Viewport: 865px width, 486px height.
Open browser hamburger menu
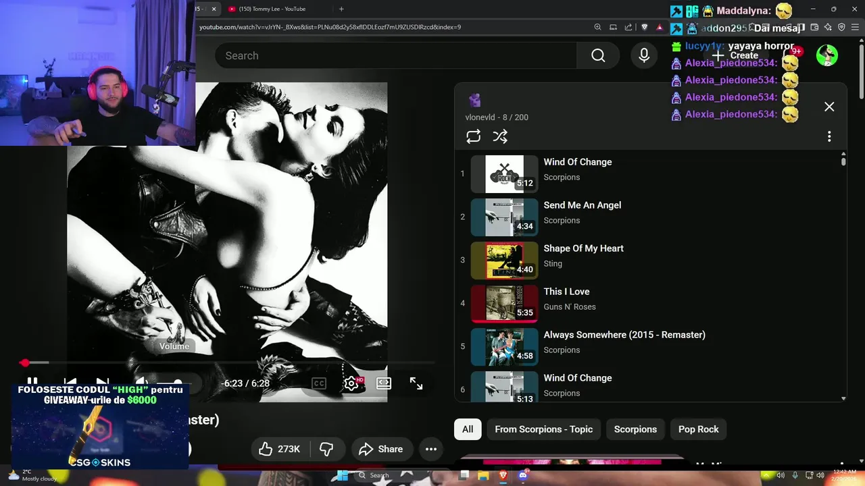coord(855,27)
